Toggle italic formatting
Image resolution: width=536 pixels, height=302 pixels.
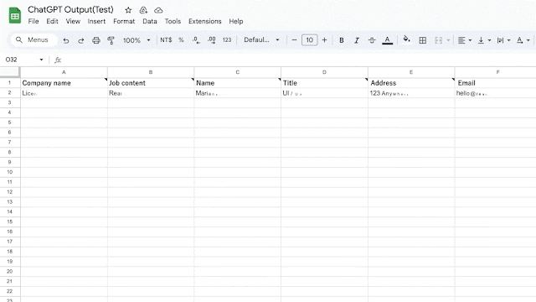point(357,40)
